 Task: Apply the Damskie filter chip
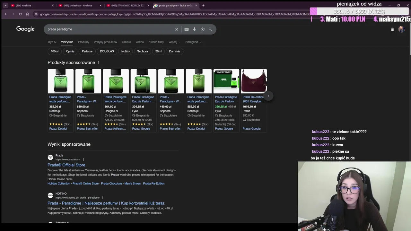click(175, 51)
